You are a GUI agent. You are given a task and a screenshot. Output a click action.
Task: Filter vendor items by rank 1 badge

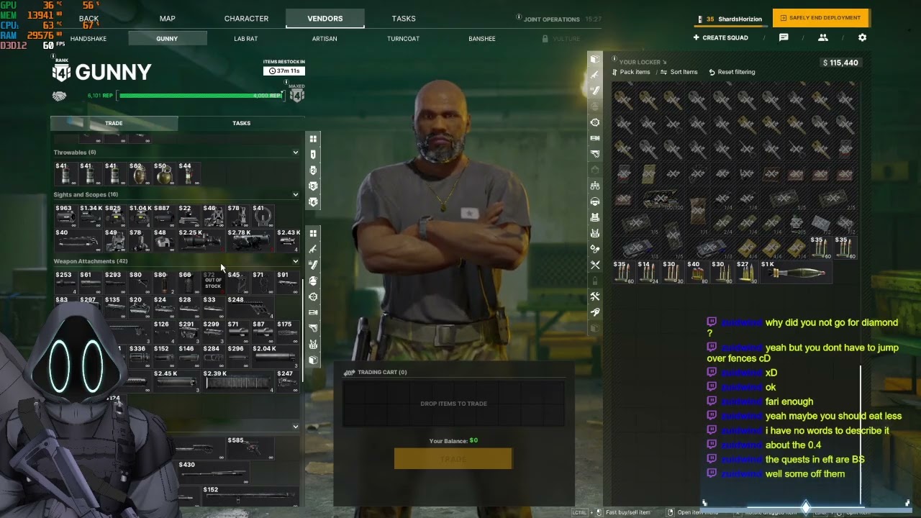[x=313, y=155]
